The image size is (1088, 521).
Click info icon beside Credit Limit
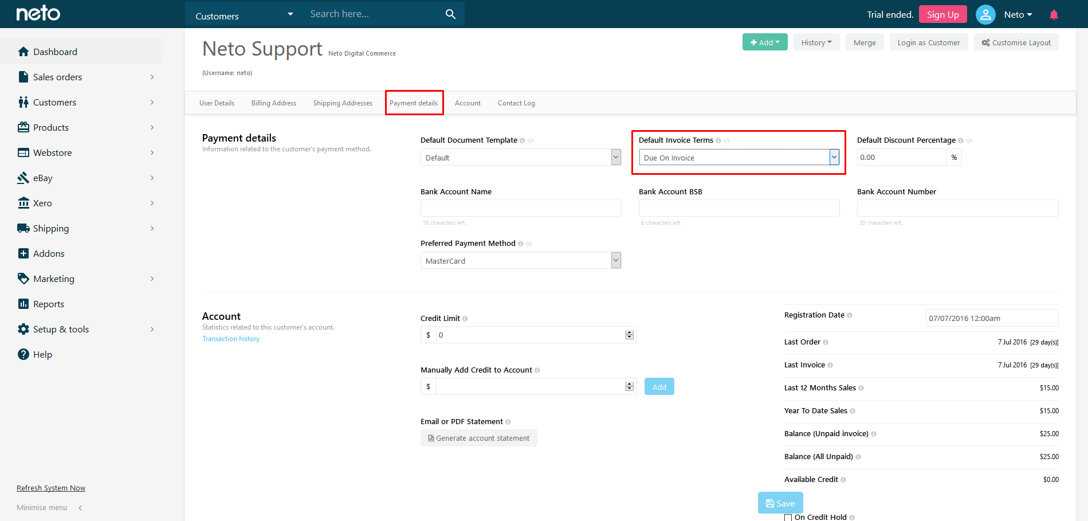click(465, 319)
